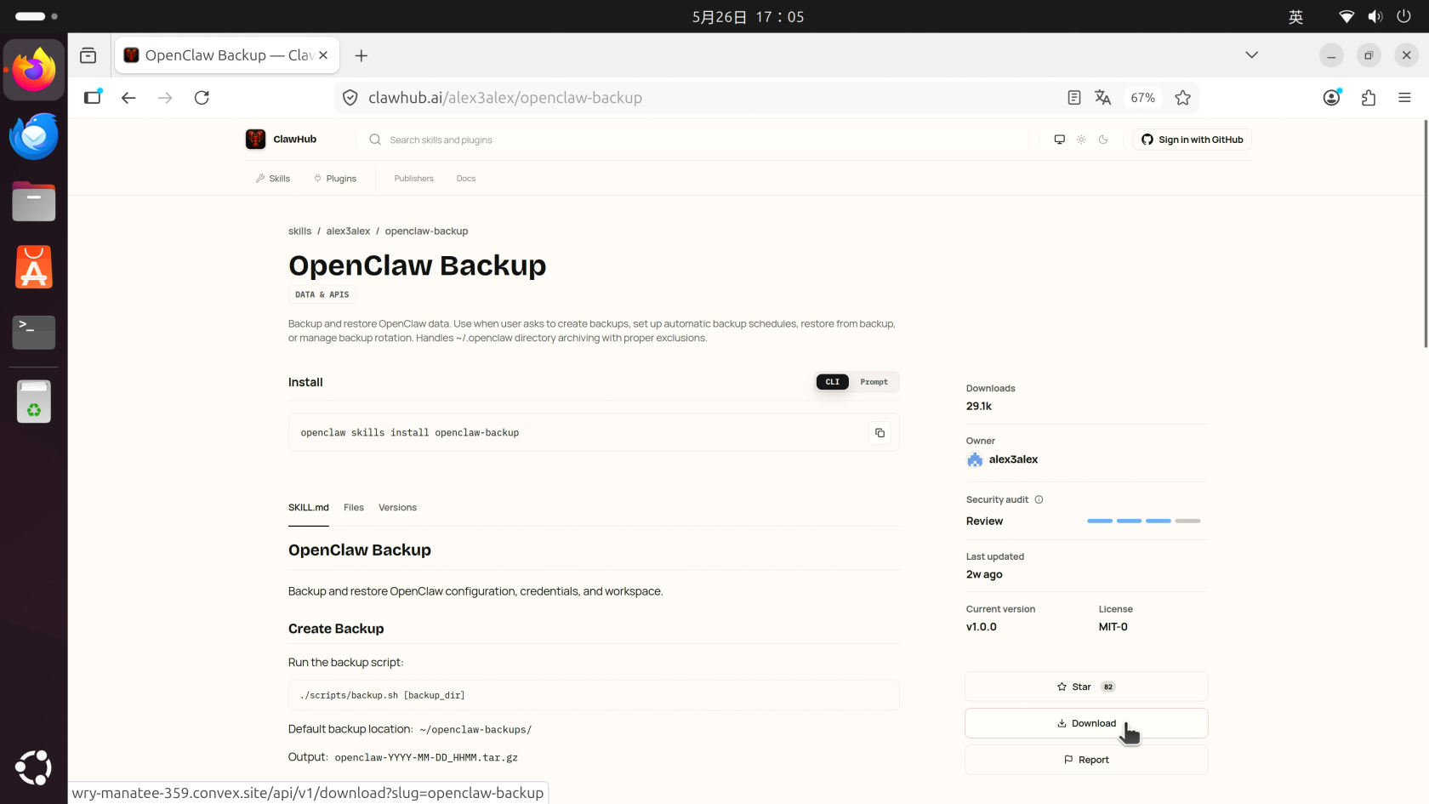The height and width of the screenshot is (804, 1429).
Task: Expand the list all tabs chevron
Action: point(1251,55)
